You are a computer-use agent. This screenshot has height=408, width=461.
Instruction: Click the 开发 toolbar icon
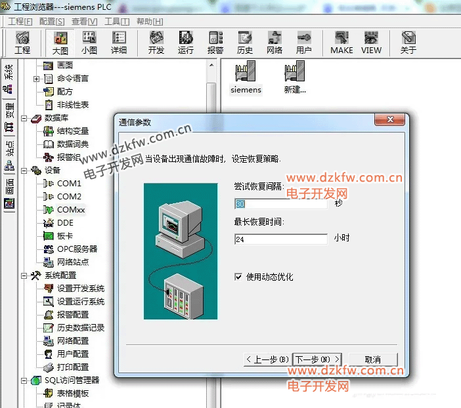click(156, 43)
